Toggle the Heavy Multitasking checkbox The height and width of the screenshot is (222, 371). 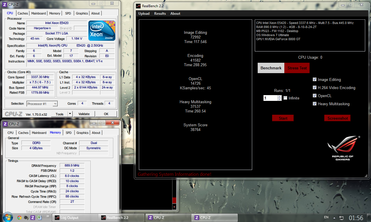click(315, 104)
